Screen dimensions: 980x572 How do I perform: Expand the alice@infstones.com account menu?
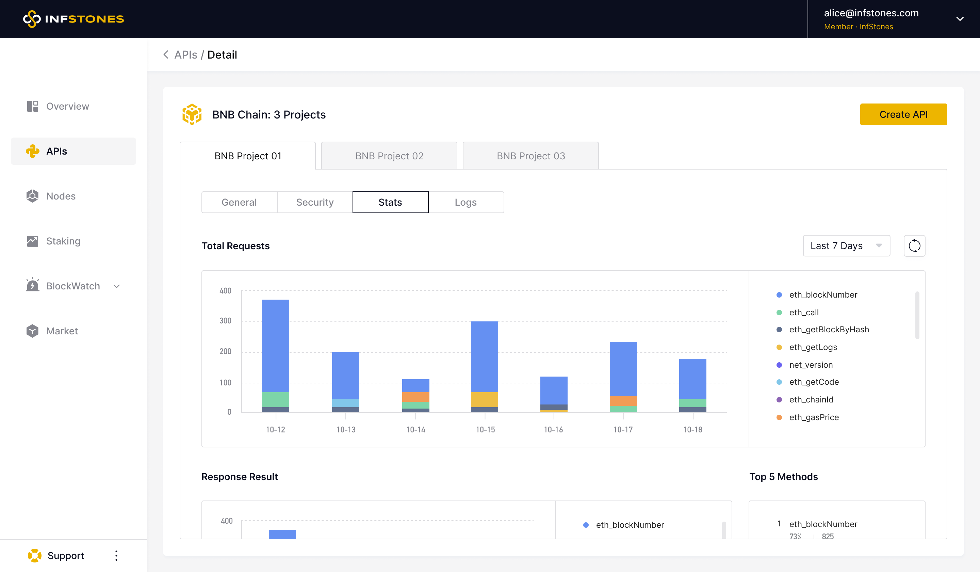(960, 19)
